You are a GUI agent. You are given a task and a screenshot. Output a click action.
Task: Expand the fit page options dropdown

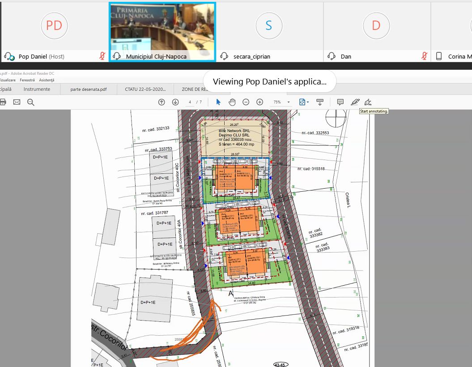click(304, 102)
